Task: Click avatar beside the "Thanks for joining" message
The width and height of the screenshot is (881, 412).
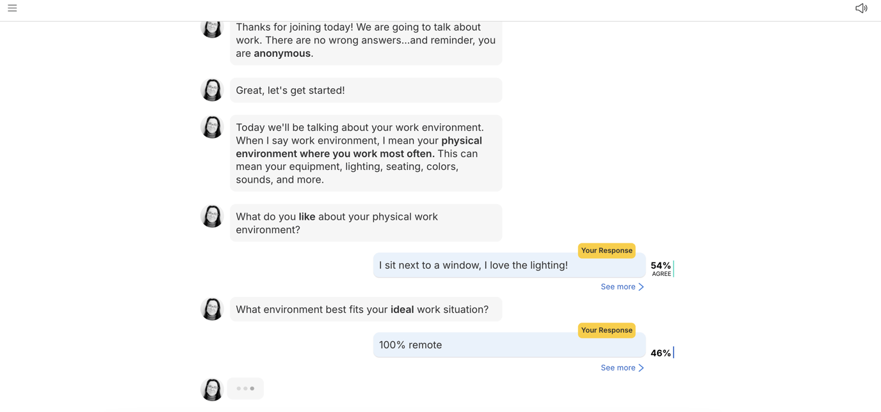Action: (x=212, y=29)
